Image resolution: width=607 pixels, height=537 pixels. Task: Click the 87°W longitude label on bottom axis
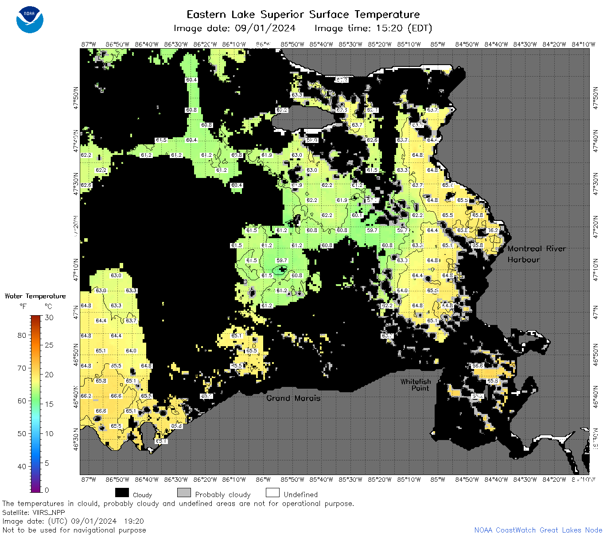pyautogui.click(x=89, y=479)
